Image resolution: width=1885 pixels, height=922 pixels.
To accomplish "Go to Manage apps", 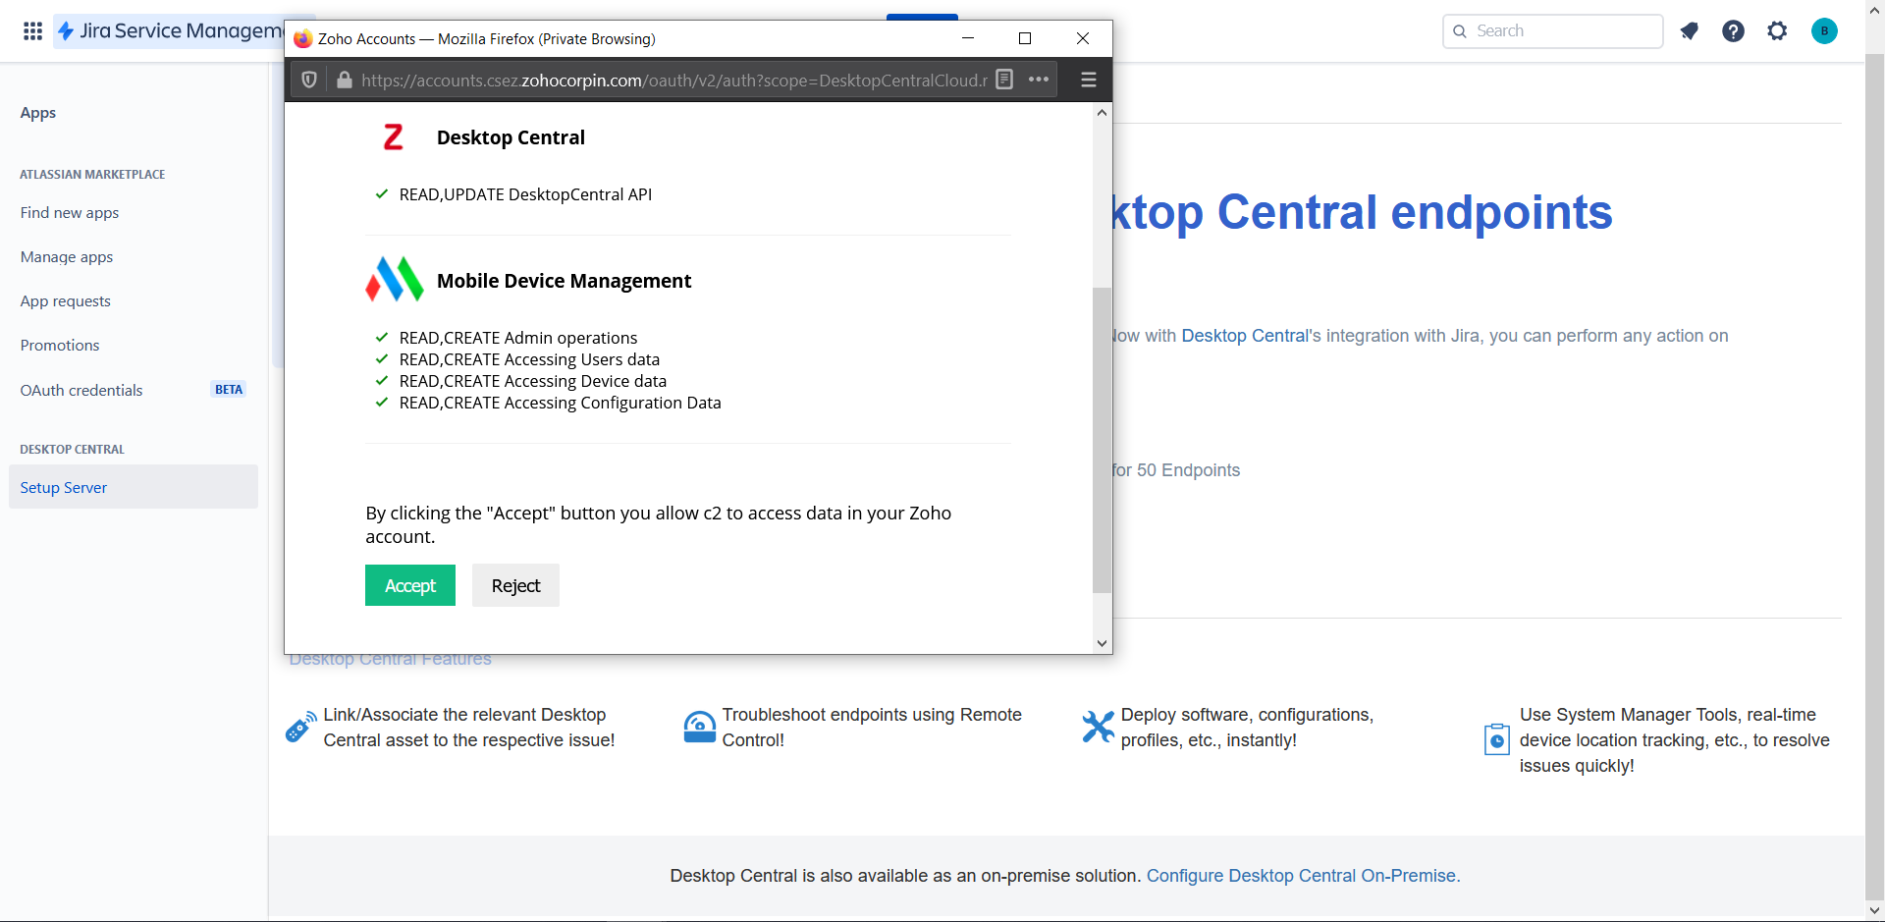I will (x=67, y=257).
